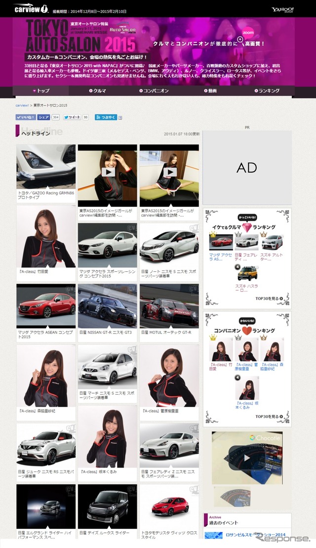Image resolution: width=316 pixels, height=548 pixels.
Task: Open the 動画 tab
Action: (x=210, y=91)
